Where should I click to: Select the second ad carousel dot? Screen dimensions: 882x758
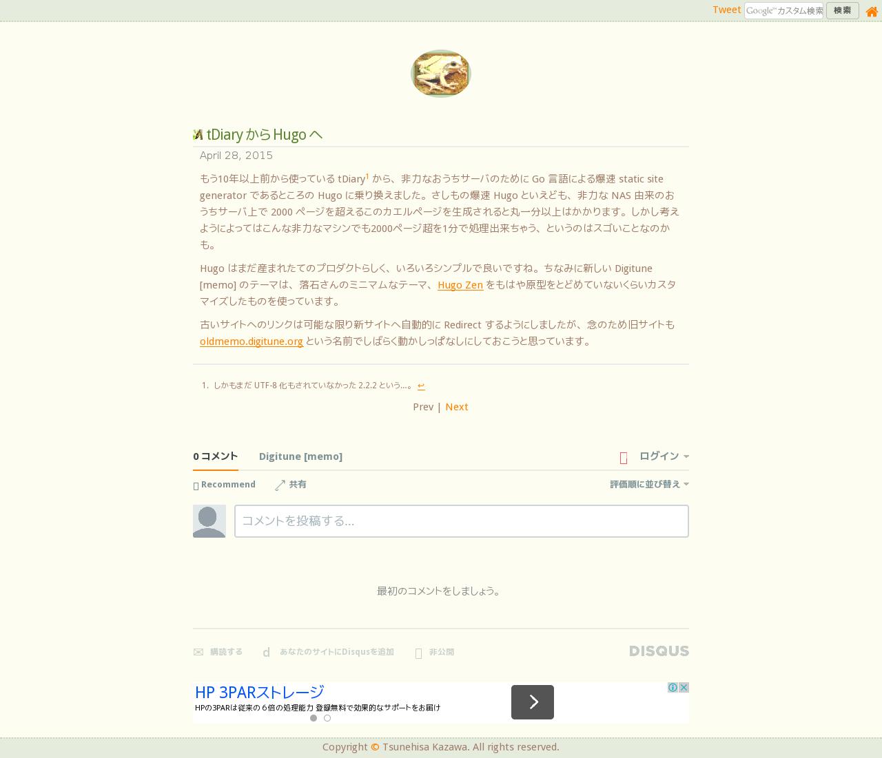coord(327,718)
